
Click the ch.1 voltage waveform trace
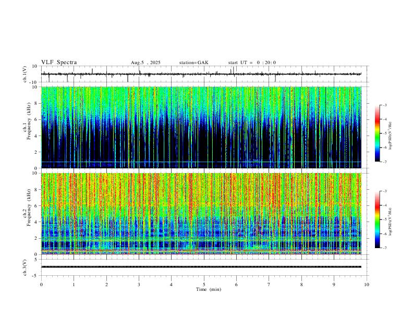[x=201, y=74]
